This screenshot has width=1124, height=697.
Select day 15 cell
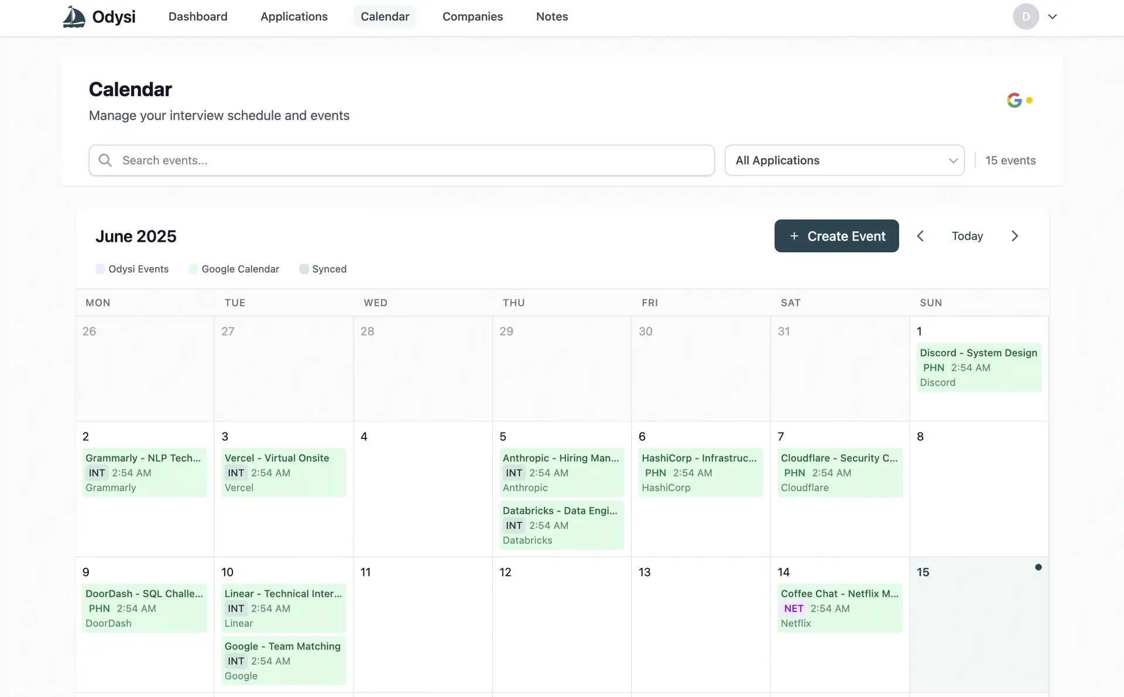(979, 624)
